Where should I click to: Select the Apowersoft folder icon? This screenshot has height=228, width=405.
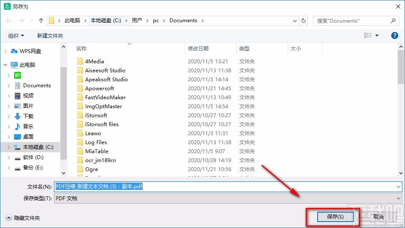(x=80, y=88)
